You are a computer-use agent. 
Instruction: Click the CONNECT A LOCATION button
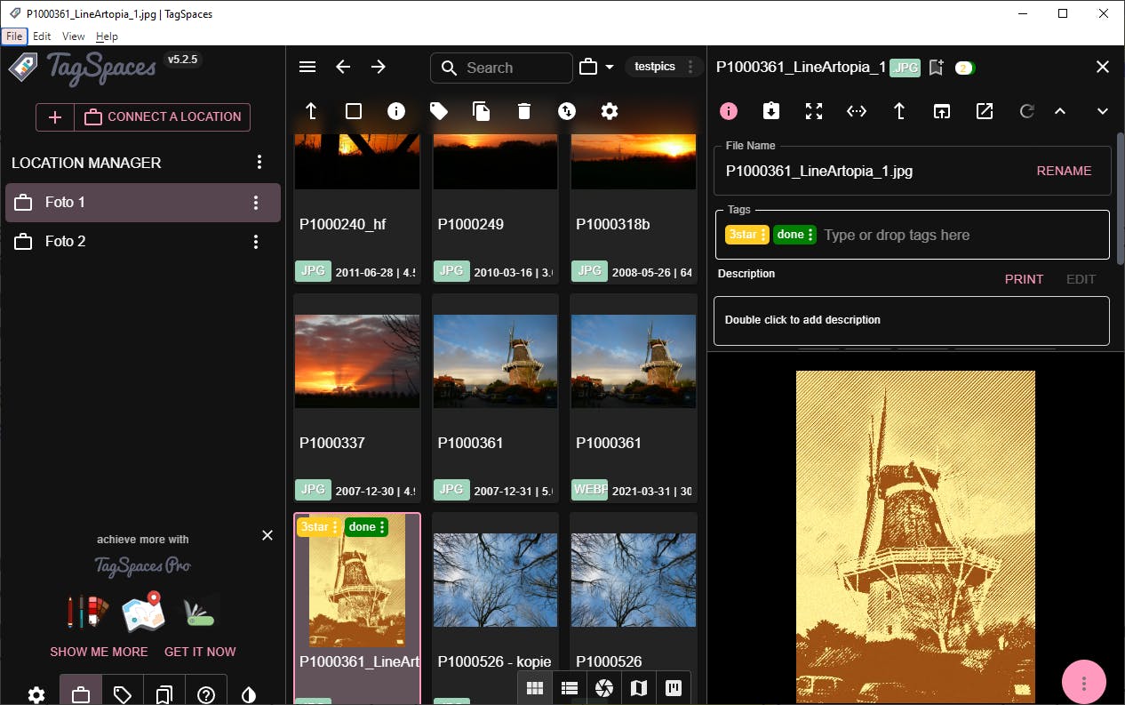pyautogui.click(x=163, y=117)
